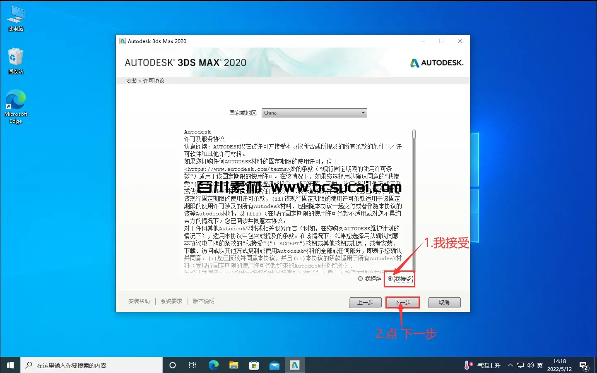Image resolution: width=597 pixels, height=373 pixels.
Task: Show hidden system tray icons chevron
Action: [510, 365]
